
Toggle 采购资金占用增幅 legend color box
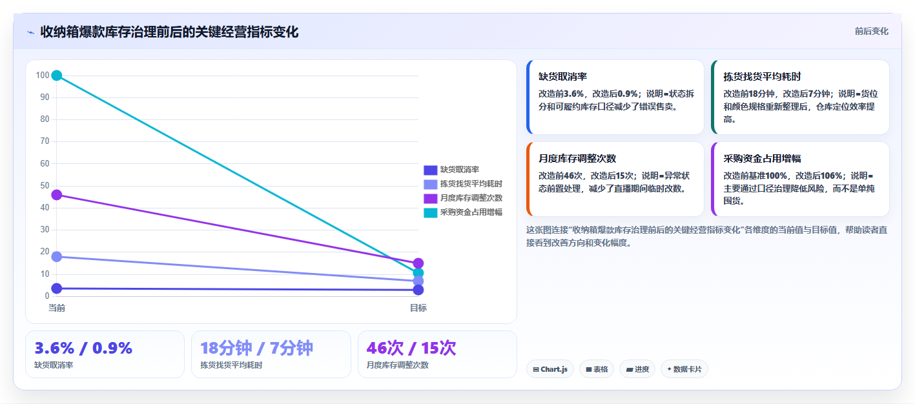pyautogui.click(x=431, y=212)
